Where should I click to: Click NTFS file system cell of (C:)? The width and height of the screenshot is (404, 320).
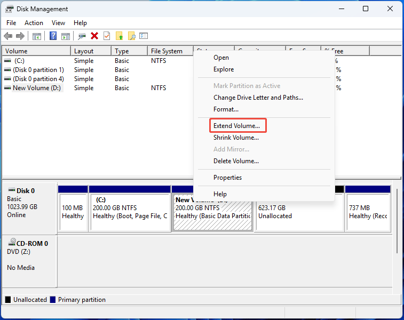(159, 61)
